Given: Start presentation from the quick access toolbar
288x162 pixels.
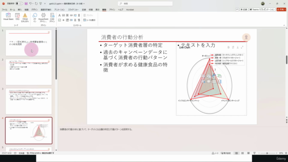Looking at the screenshot, I should coord(41,4).
